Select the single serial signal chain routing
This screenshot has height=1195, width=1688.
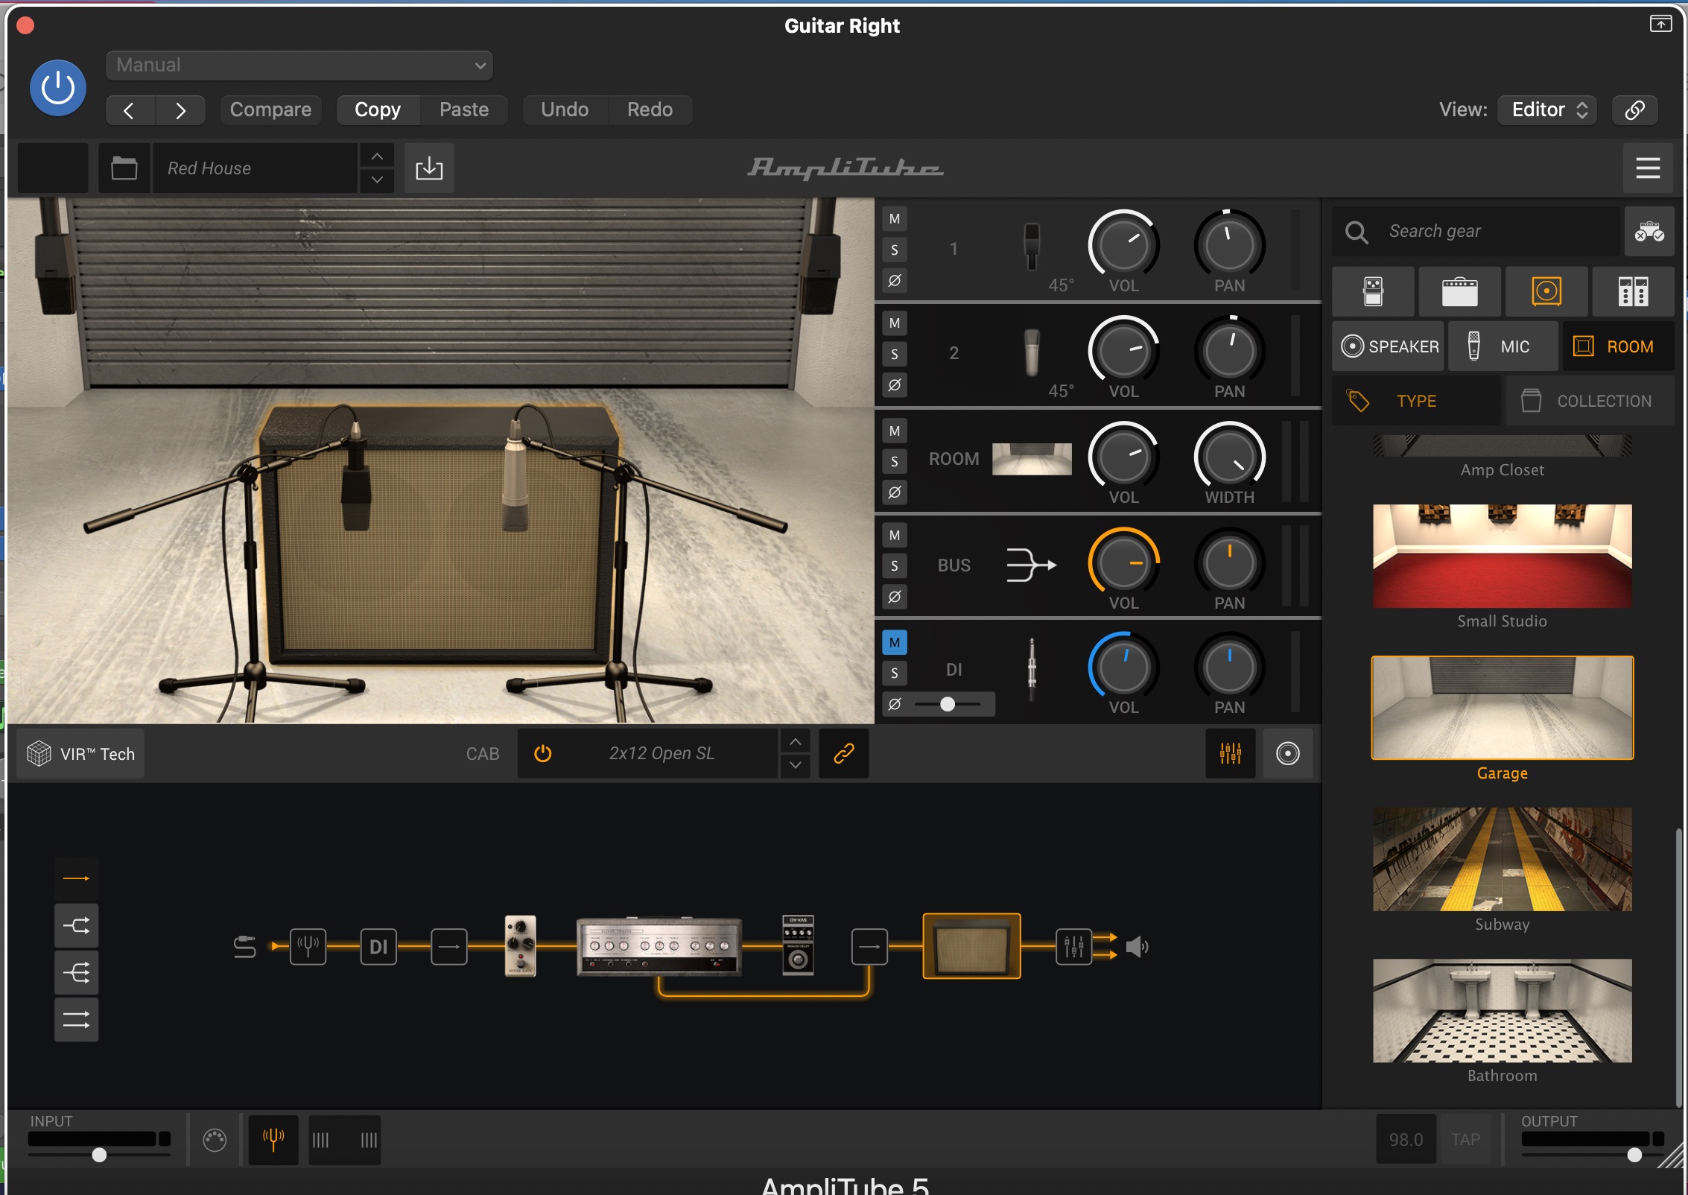pyautogui.click(x=76, y=879)
